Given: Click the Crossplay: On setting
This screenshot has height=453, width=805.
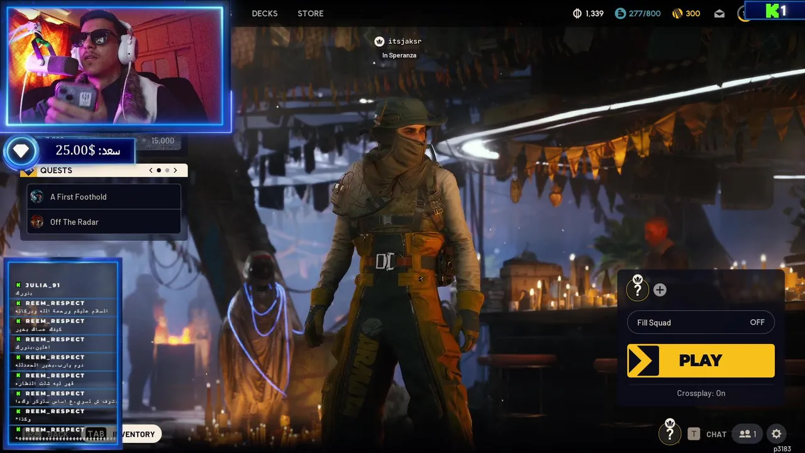Looking at the screenshot, I should (701, 393).
